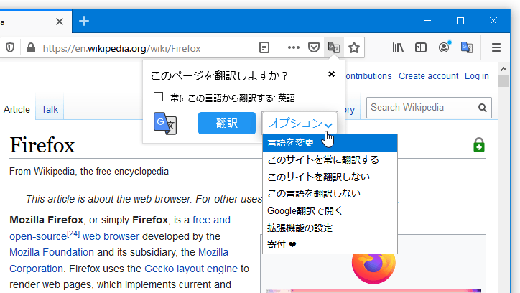Open citation [24] reference link
This screenshot has height=293, width=520.
click(73, 233)
